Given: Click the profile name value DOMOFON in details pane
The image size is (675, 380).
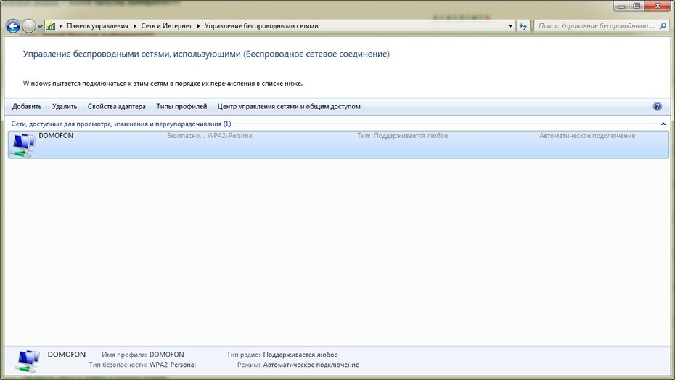Looking at the screenshot, I should 167,355.
